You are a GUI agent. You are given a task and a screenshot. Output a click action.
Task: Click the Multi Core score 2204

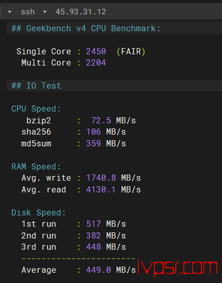pos(96,63)
